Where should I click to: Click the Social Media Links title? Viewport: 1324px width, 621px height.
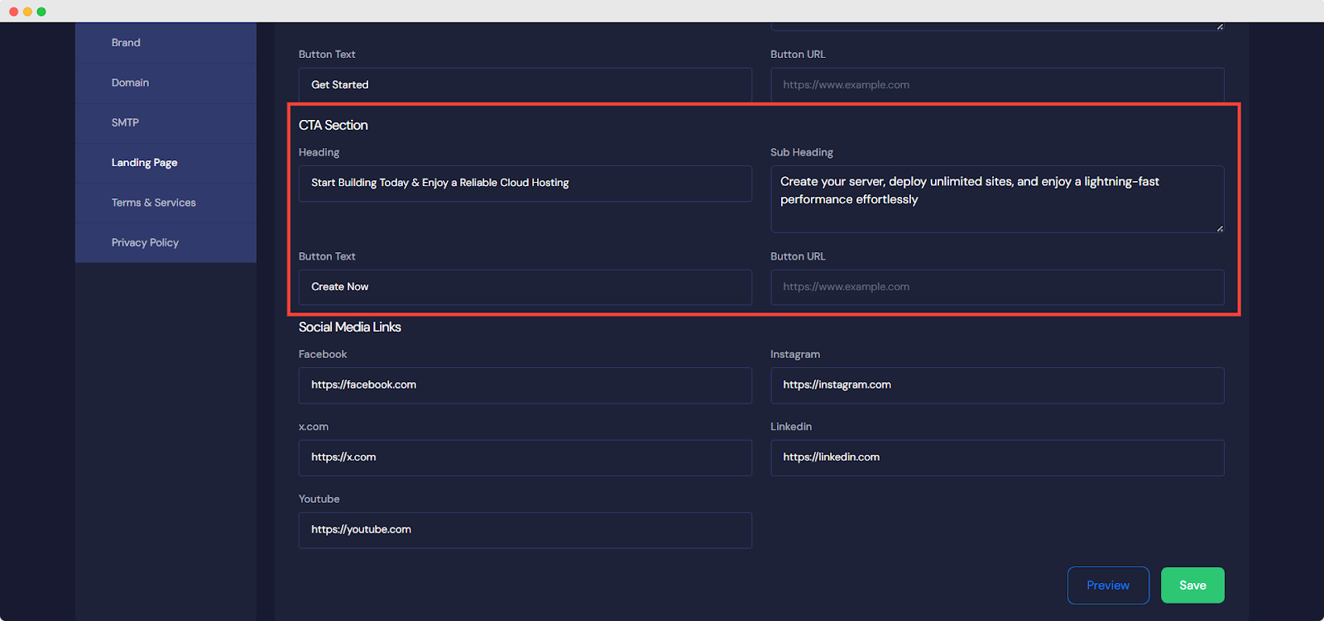click(x=350, y=327)
